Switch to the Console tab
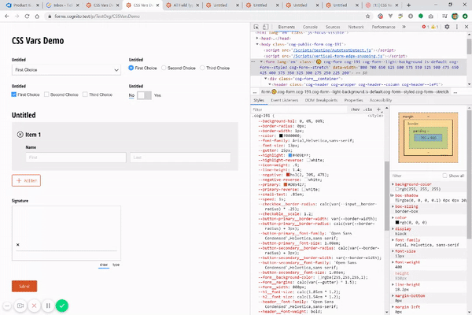 click(310, 27)
